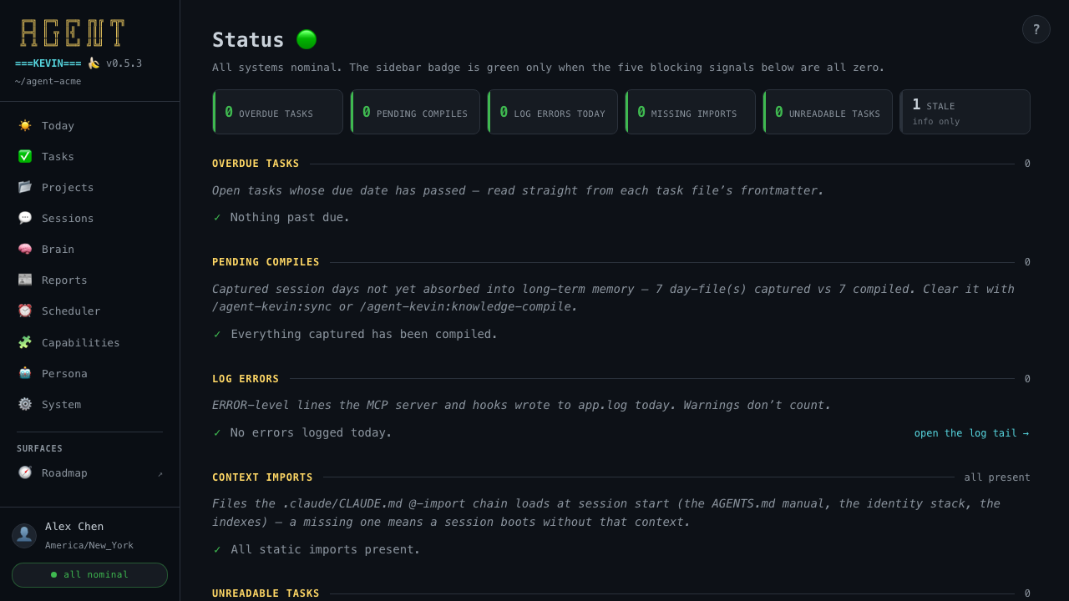Viewport: 1069px width, 601px height.
Task: Open the help question mark button
Action: tap(1036, 29)
